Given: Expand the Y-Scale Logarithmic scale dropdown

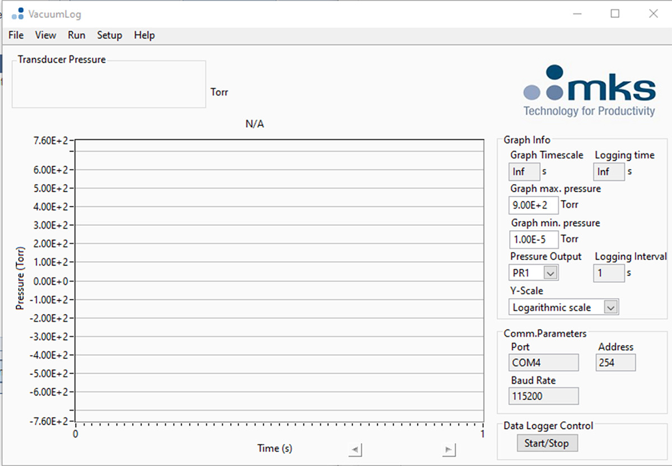Looking at the screenshot, I should 611,307.
